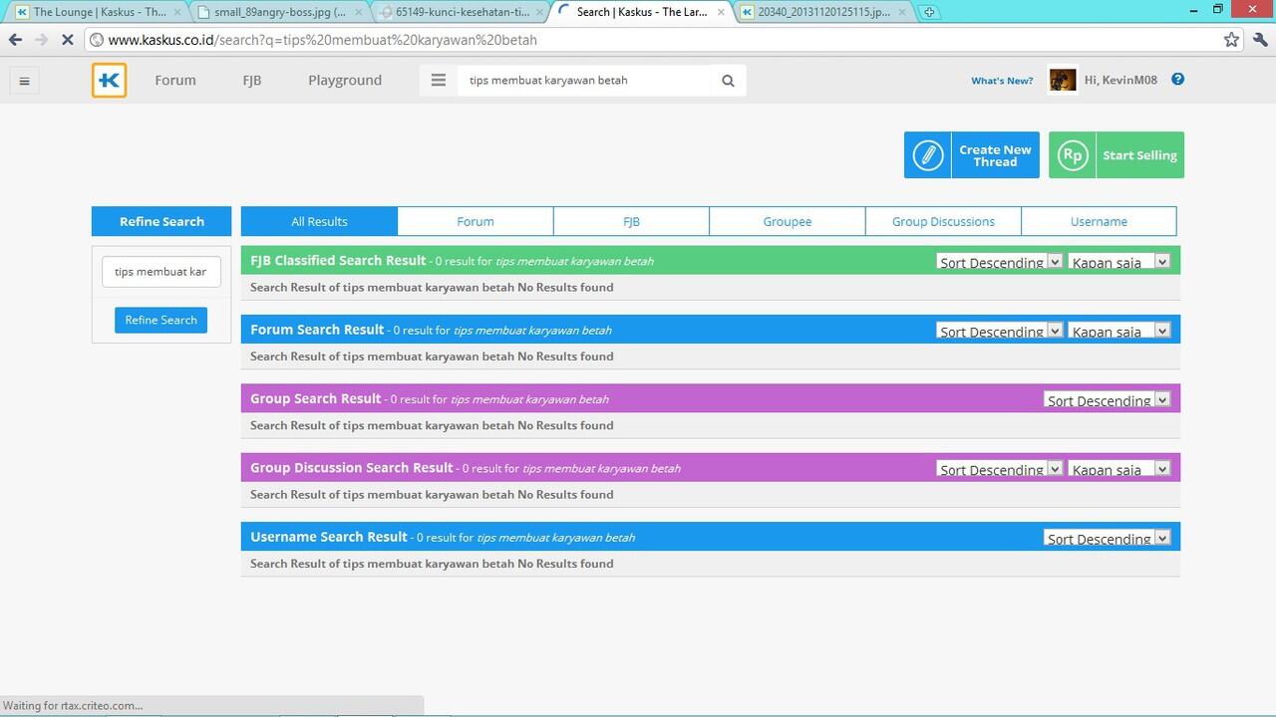Click the What's New? link
Image resolution: width=1276 pixels, height=717 pixels.
[1002, 81]
